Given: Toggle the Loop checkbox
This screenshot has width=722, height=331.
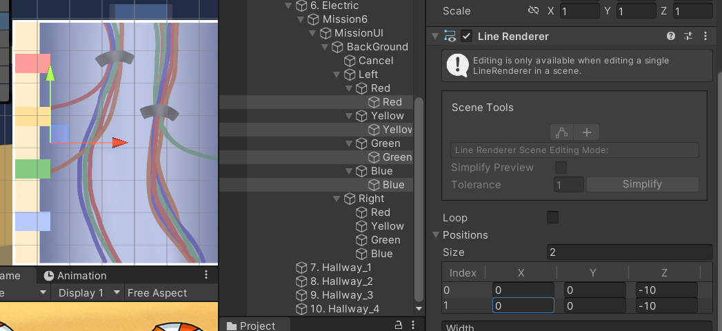Looking at the screenshot, I should pyautogui.click(x=552, y=217).
